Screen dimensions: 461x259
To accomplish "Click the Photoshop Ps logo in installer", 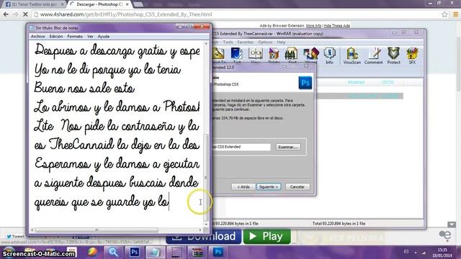I will 305,83.
